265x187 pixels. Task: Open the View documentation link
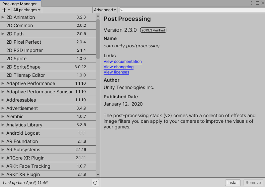tap(123, 62)
